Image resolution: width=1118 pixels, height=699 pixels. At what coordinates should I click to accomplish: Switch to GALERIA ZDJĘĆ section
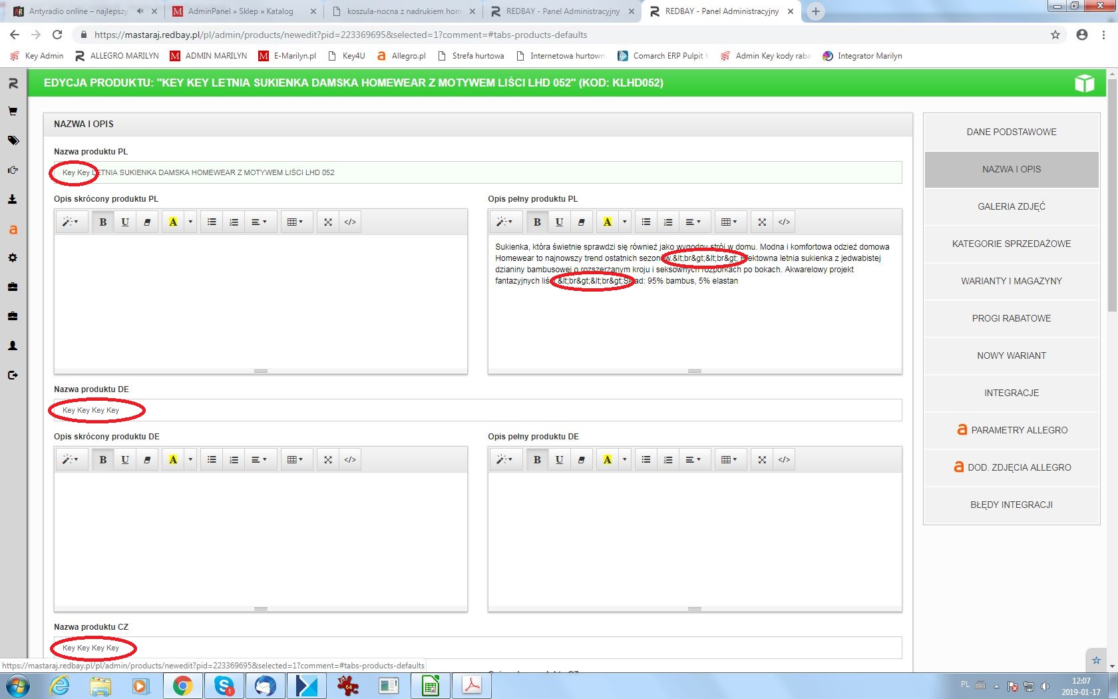click(x=1011, y=206)
